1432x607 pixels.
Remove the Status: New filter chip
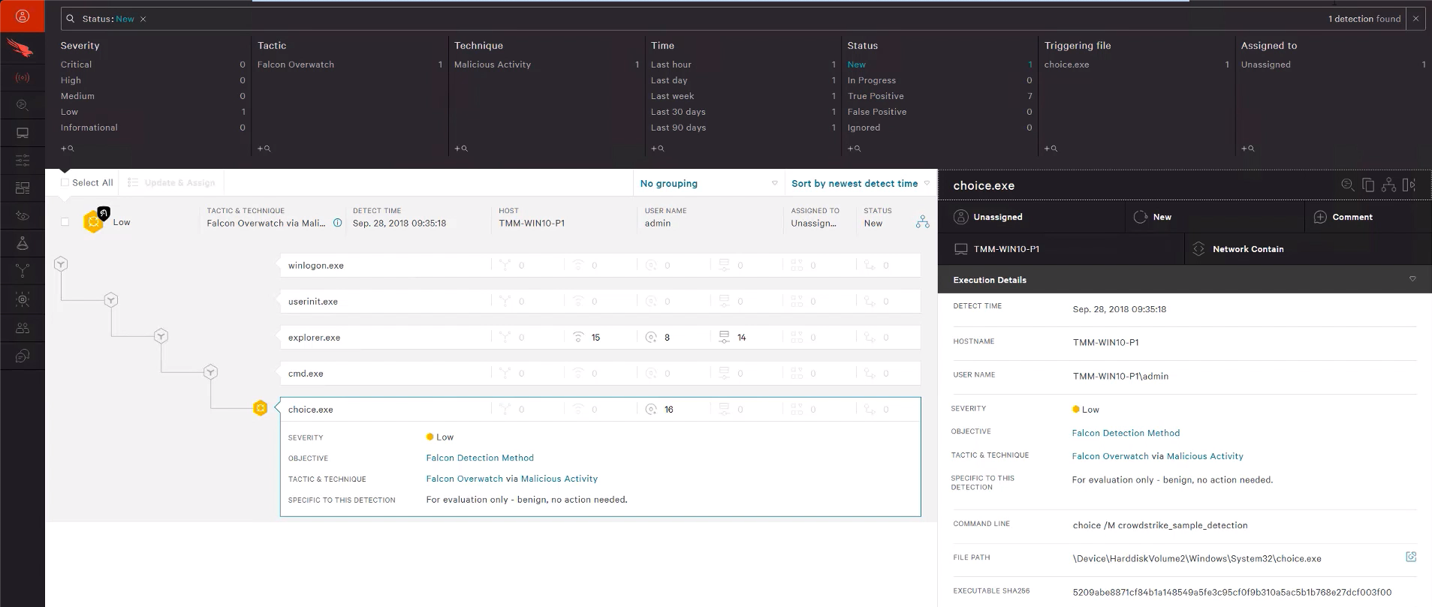(143, 19)
